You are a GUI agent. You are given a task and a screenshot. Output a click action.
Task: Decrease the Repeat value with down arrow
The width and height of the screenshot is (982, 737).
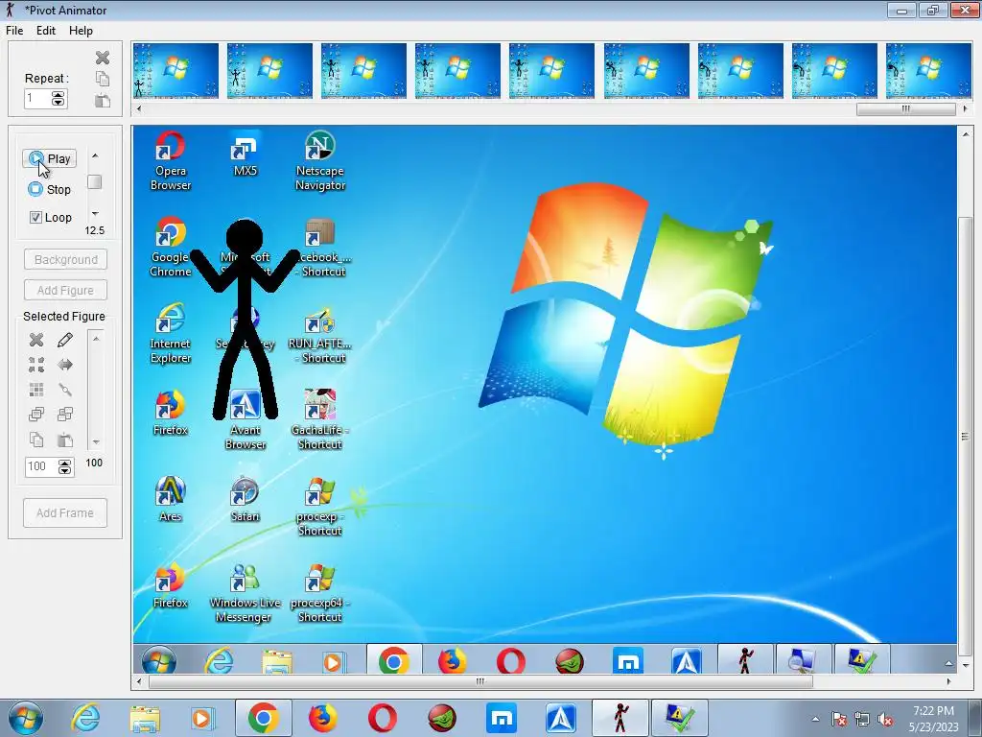pyautogui.click(x=58, y=102)
